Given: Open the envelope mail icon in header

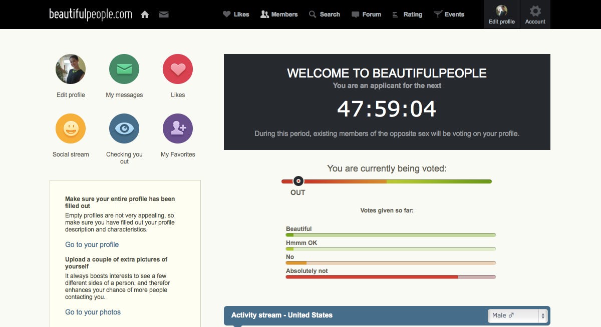Looking at the screenshot, I should [x=164, y=14].
